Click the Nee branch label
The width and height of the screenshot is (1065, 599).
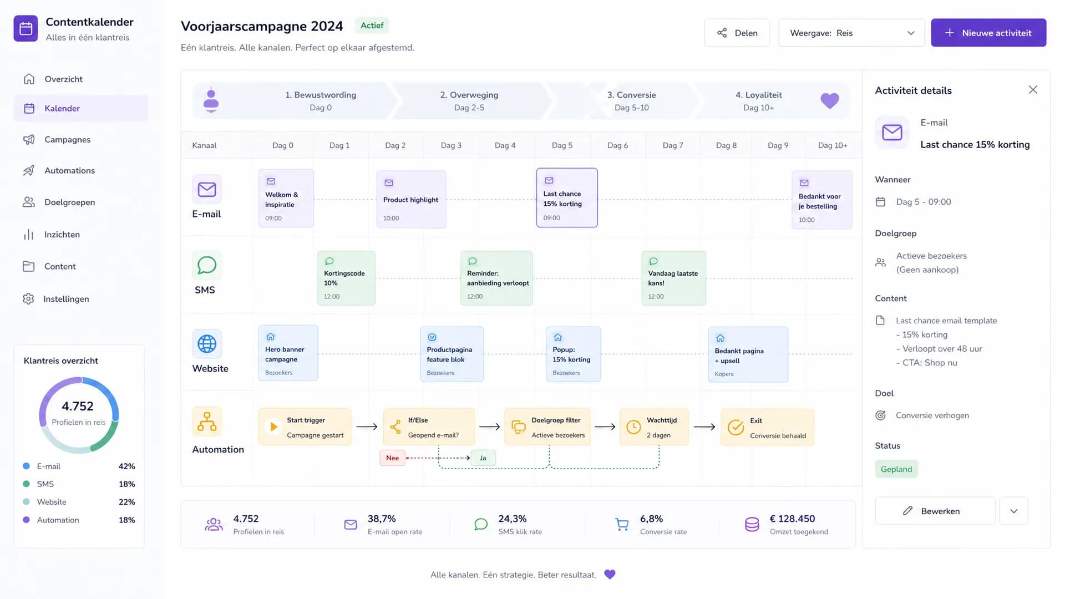tap(392, 458)
